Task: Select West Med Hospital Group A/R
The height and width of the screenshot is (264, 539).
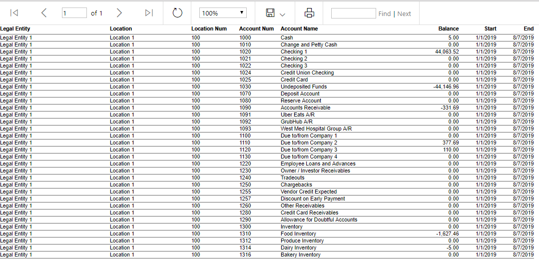Action: point(316,128)
